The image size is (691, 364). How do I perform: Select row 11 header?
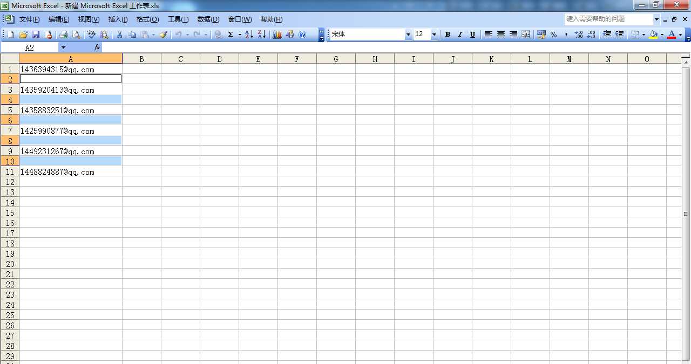[x=10, y=172]
